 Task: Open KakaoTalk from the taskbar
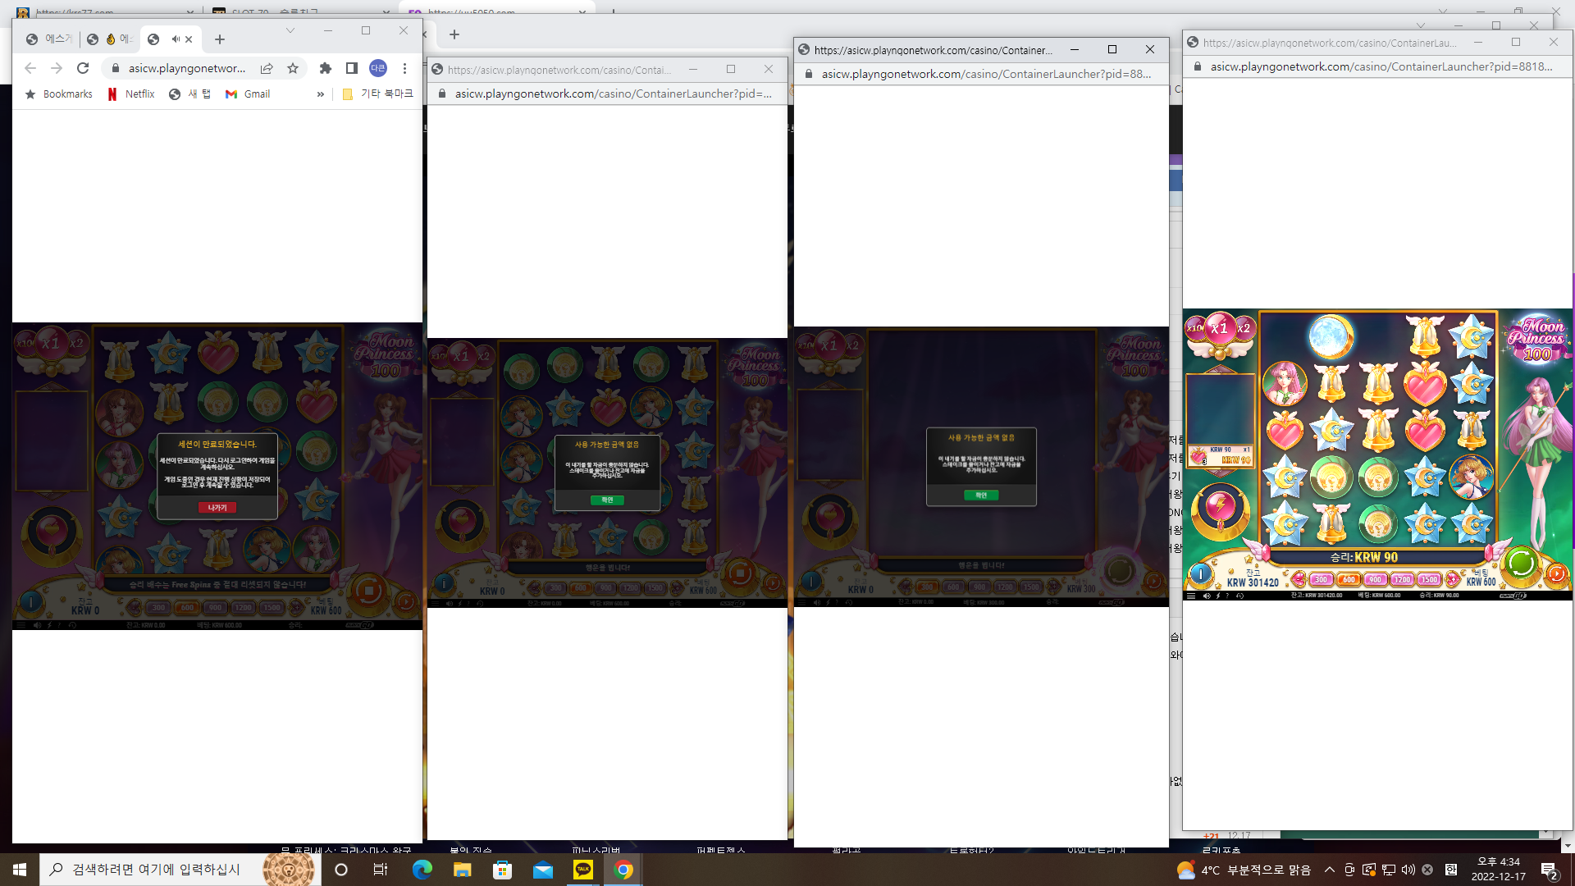pos(583,870)
